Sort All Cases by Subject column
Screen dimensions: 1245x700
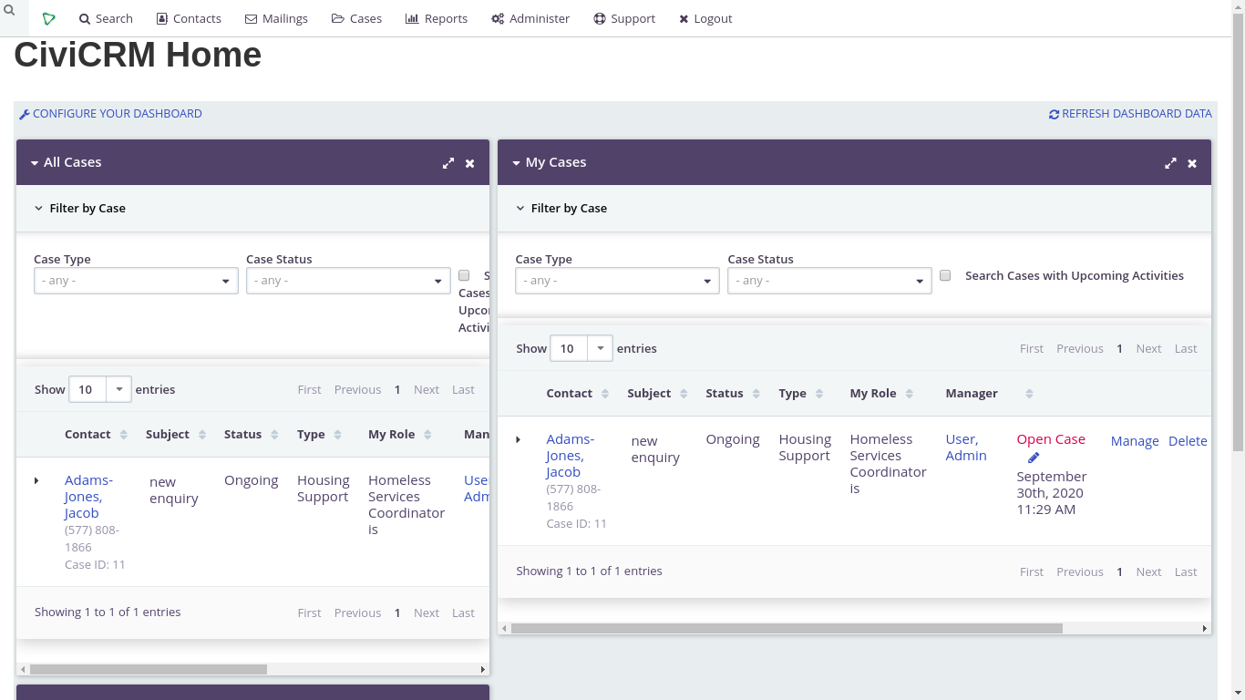[176, 435]
